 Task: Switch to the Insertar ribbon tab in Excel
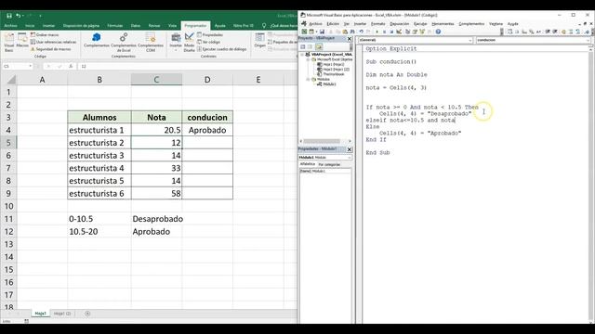point(48,26)
